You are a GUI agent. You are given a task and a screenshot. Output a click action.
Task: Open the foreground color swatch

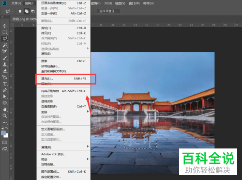[3, 133]
